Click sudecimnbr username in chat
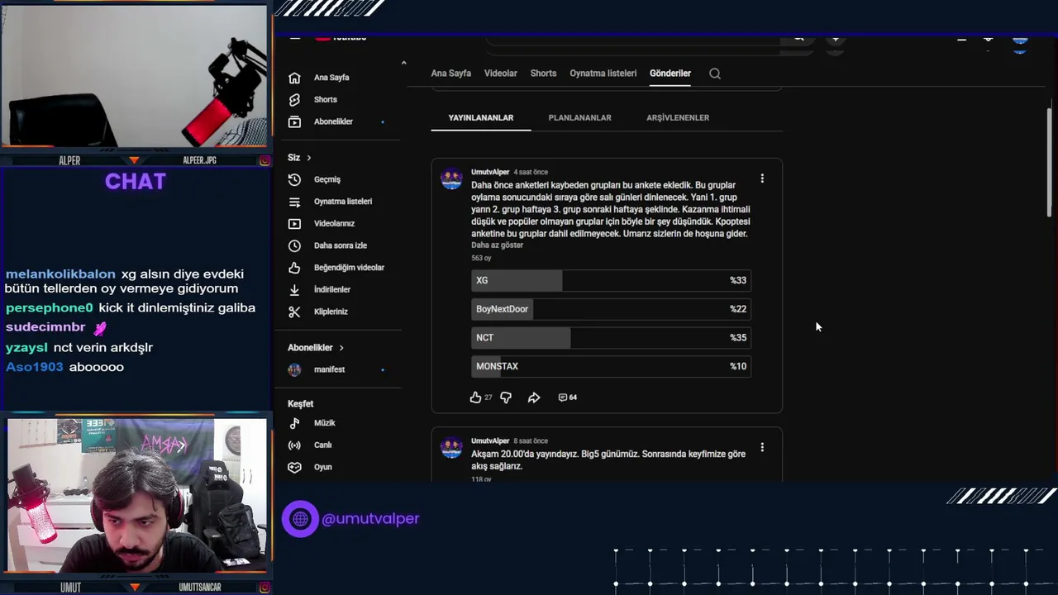 pos(45,327)
